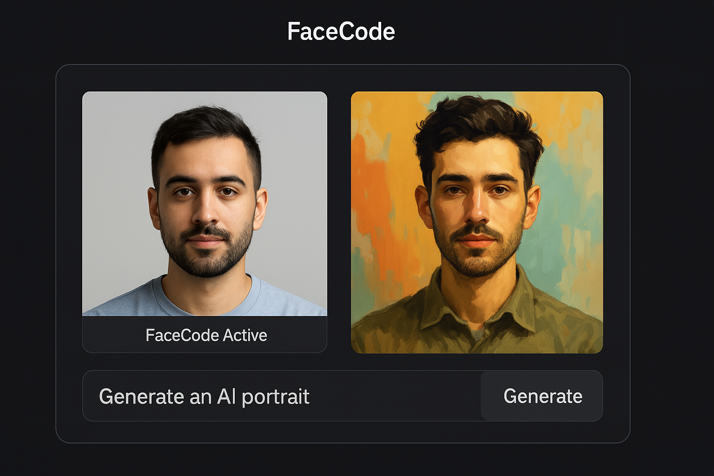The height and width of the screenshot is (476, 714).
Task: Open the generated painted portrait on the right
Action: (x=477, y=222)
